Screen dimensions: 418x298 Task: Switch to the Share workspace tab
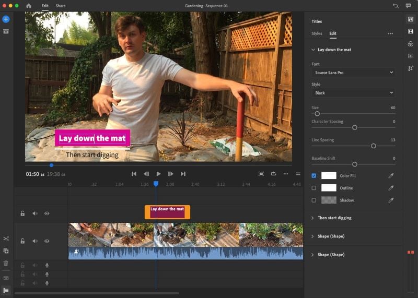click(x=61, y=6)
